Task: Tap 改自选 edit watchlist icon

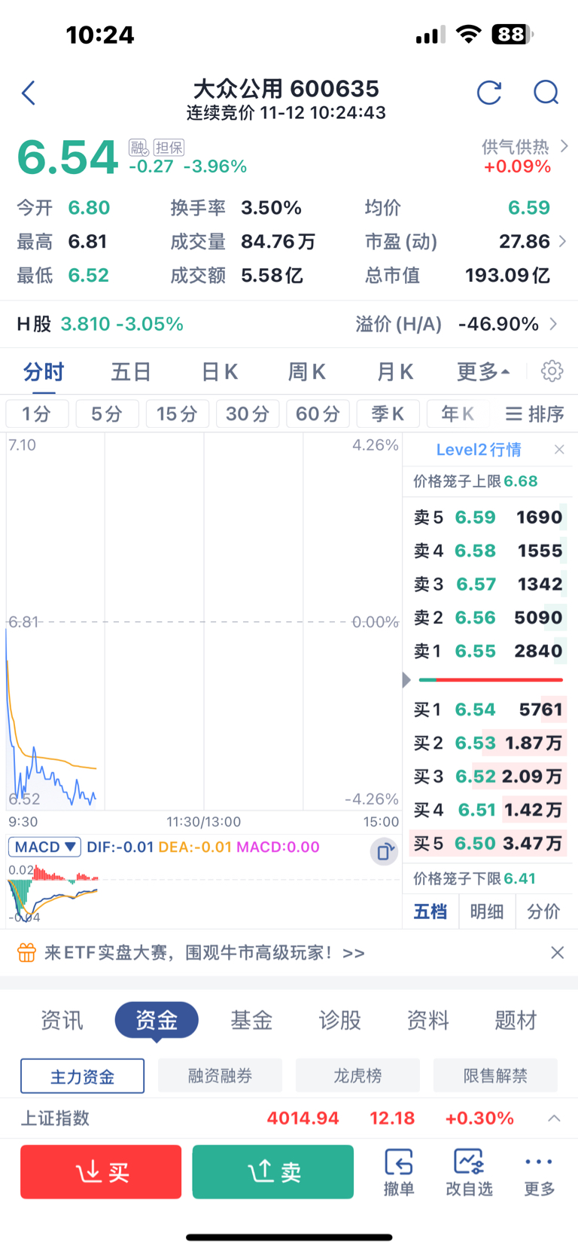Action: 469,1172
